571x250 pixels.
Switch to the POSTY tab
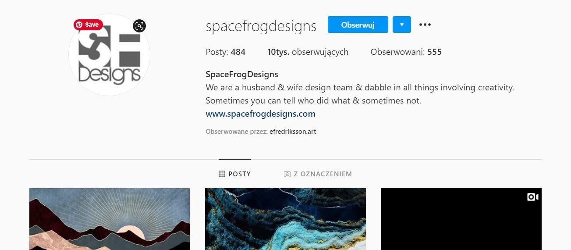(x=235, y=174)
